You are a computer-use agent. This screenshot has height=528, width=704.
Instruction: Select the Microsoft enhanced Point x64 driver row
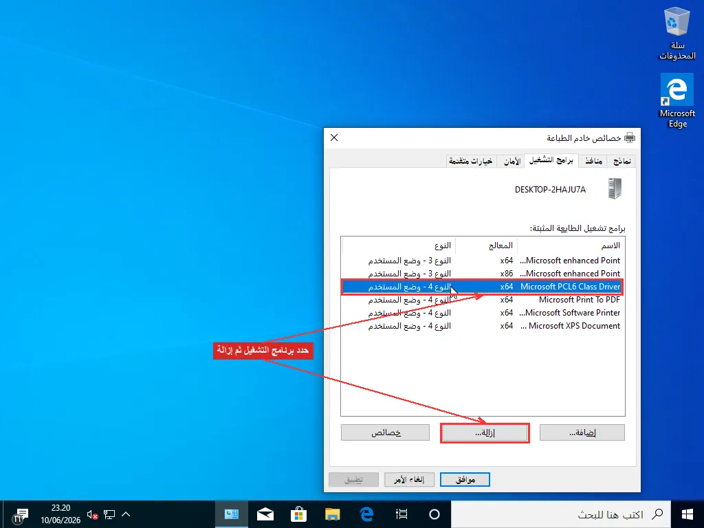483,261
